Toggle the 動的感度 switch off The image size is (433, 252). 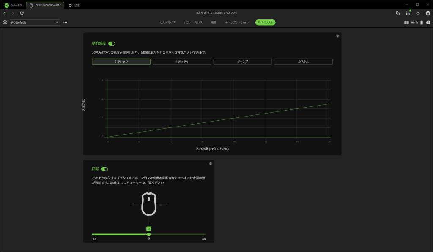click(x=112, y=43)
